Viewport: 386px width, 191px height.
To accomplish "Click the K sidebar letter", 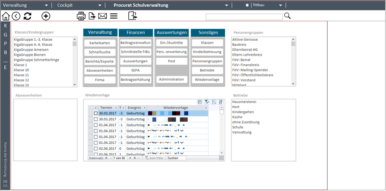I will [5, 26].
